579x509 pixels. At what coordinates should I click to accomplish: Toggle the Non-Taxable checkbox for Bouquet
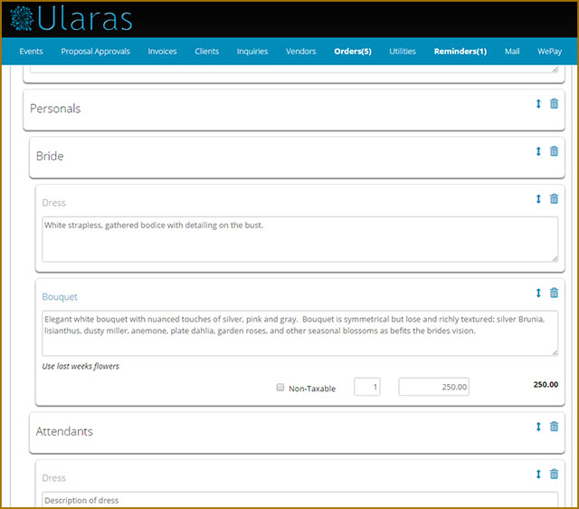pos(280,388)
